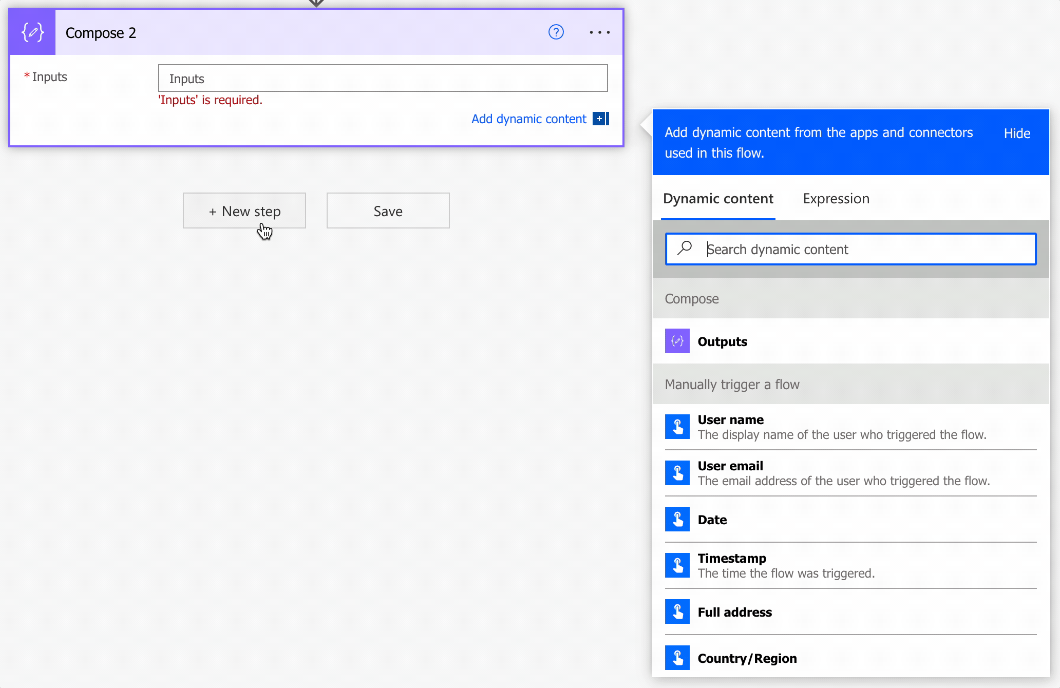Image resolution: width=1060 pixels, height=688 pixels.
Task: Click the Save button
Action: (x=388, y=211)
